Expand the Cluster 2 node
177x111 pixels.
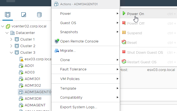pyautogui.click(x=11, y=46)
